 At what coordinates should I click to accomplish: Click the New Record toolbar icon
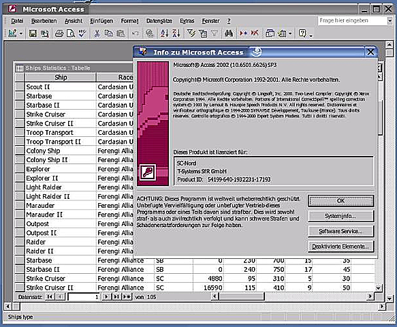[x=244, y=33]
